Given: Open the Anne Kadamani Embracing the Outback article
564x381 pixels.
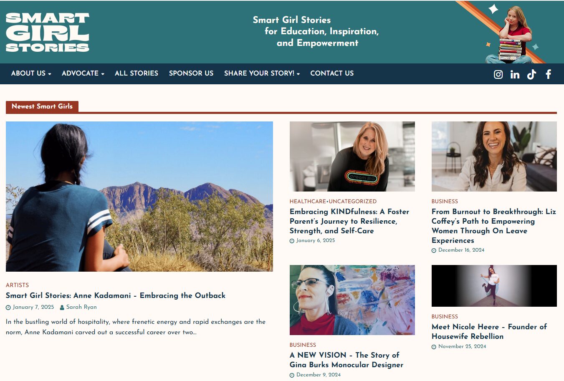Looking at the screenshot, I should click(x=116, y=295).
